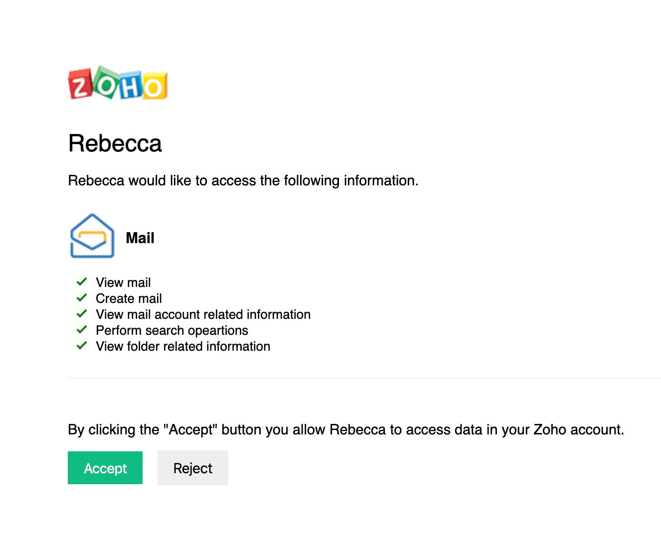Select the View mail permission text
The height and width of the screenshot is (544, 661).
click(x=123, y=282)
